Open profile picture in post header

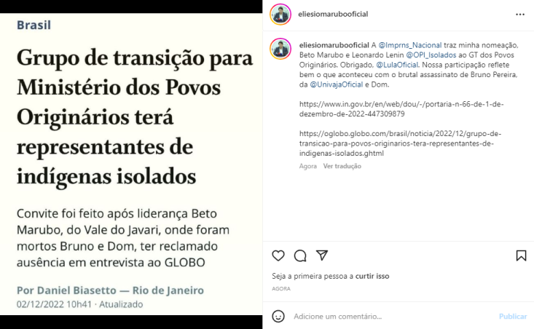click(x=280, y=15)
